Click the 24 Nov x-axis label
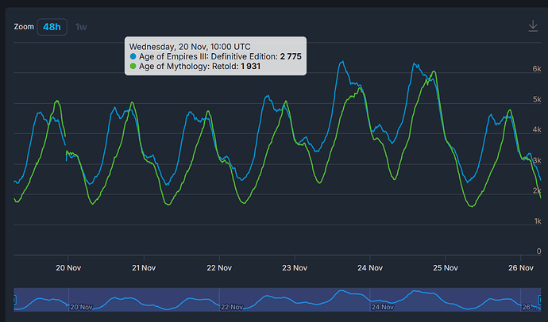Screen dimensions: 548x322 pos(370,268)
